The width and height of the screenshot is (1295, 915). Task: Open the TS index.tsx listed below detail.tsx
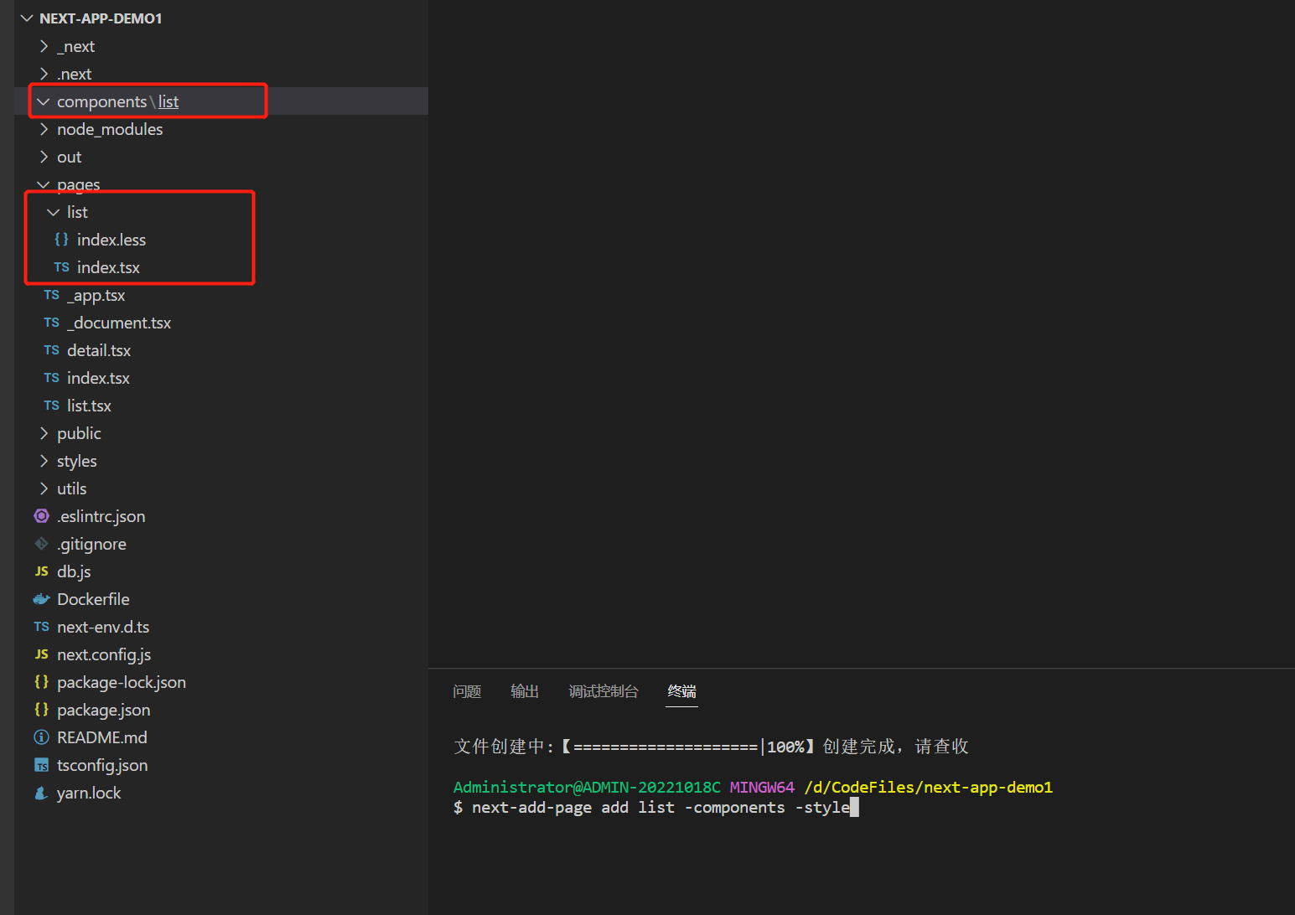point(98,378)
